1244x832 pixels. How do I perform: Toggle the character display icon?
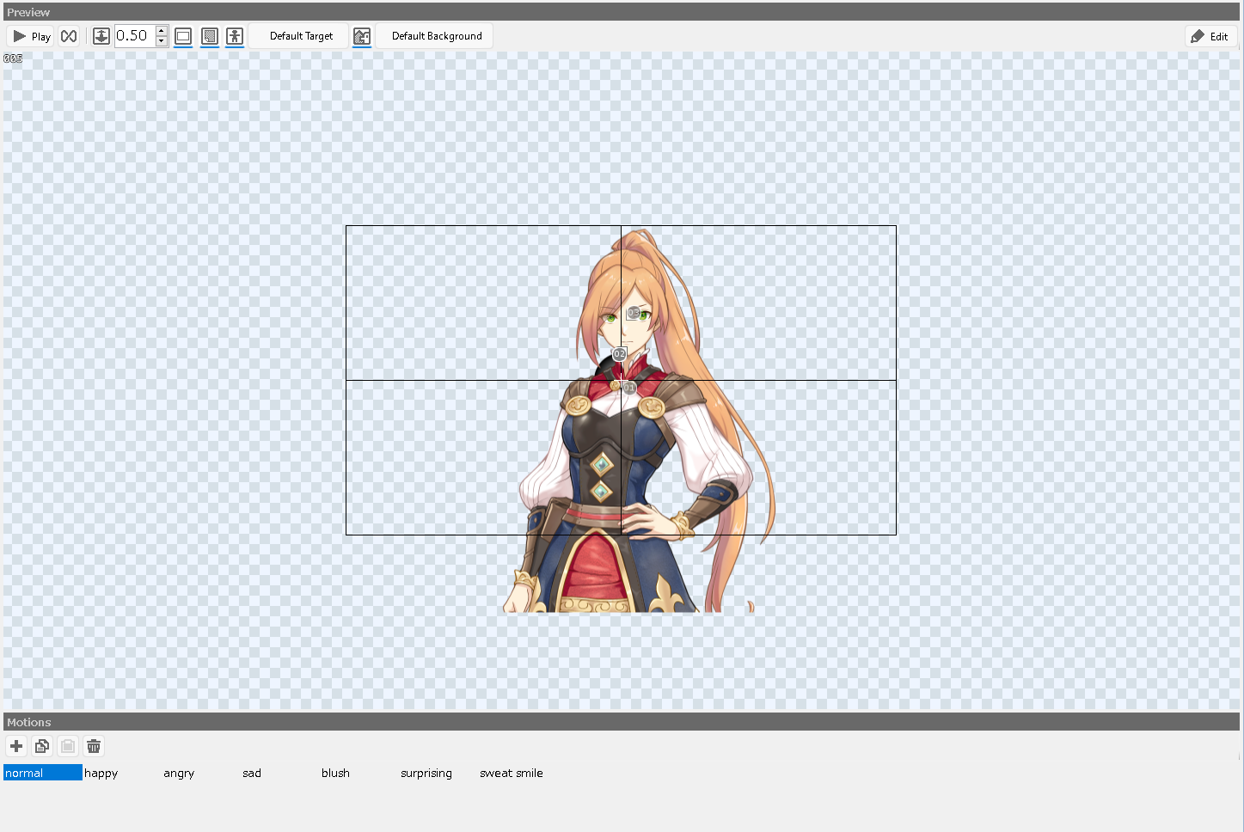coord(235,36)
